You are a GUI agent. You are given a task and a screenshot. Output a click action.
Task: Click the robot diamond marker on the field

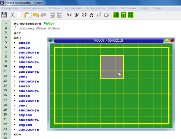pos(119,74)
